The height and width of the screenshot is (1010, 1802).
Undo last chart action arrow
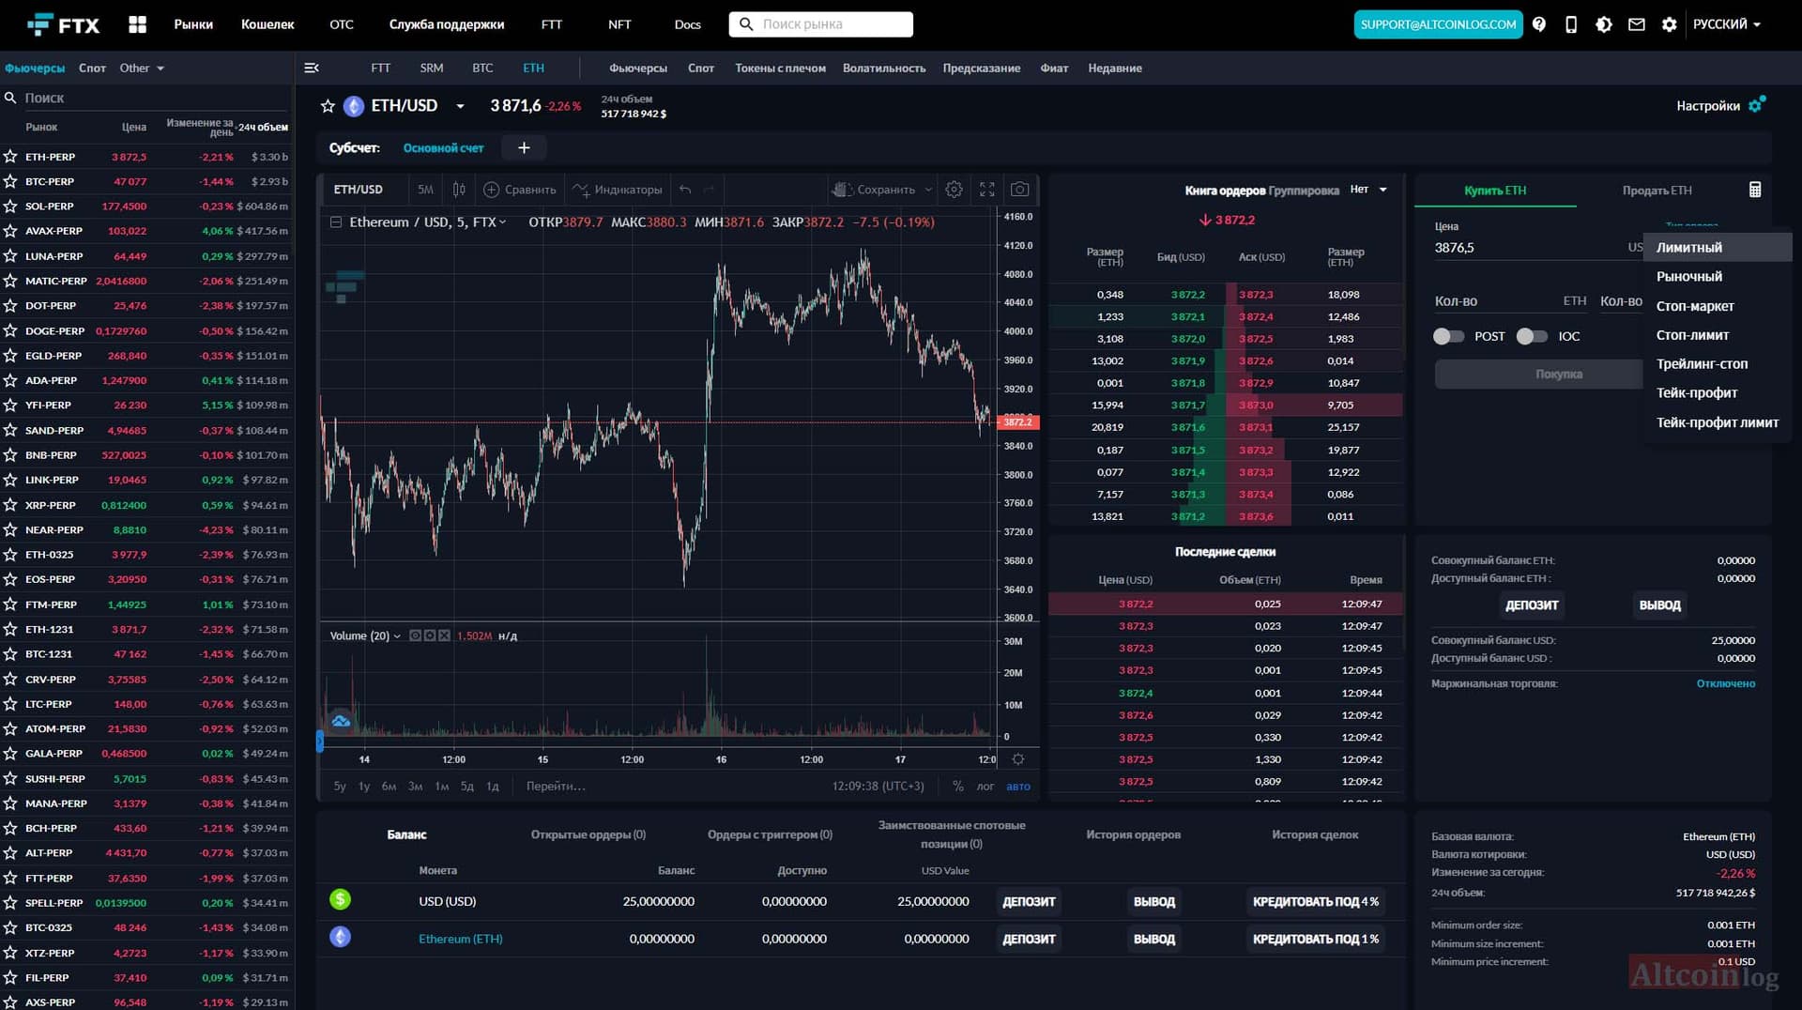685,190
